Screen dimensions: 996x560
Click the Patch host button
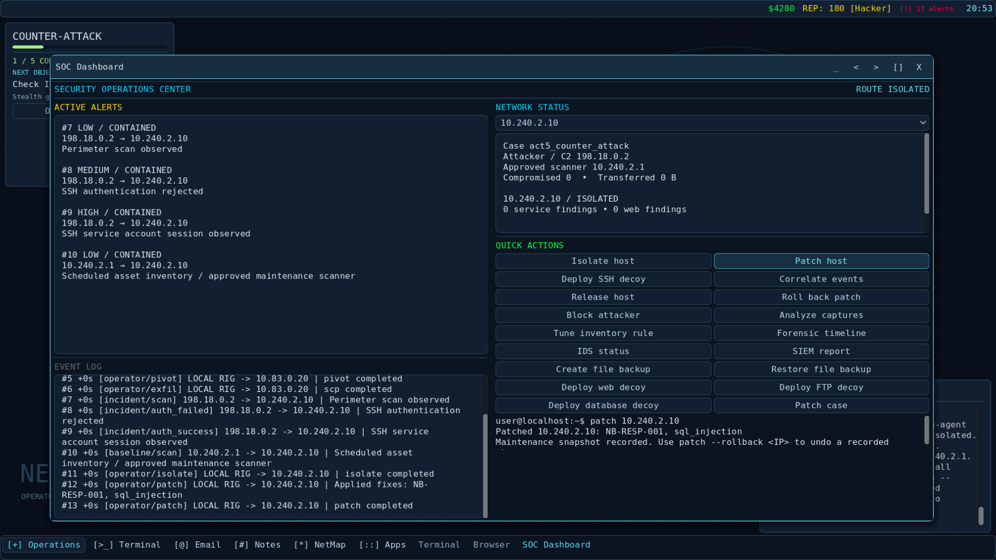click(x=821, y=261)
